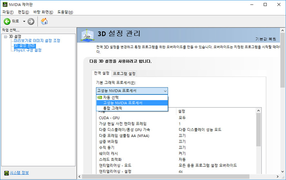Select 앤티앨리어싱 - 모드 setting row

177,165
